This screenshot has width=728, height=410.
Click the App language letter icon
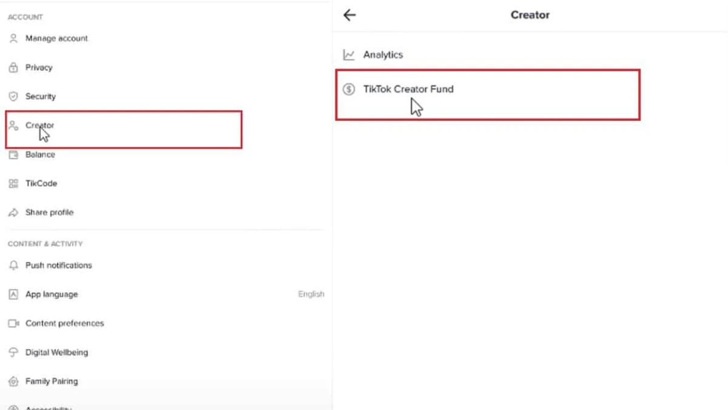coord(13,295)
